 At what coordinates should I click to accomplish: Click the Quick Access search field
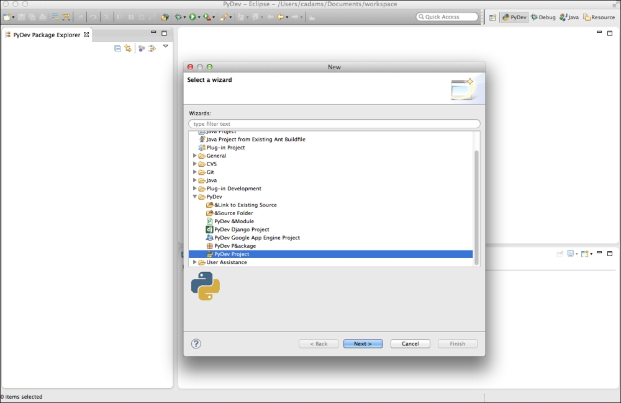447,17
